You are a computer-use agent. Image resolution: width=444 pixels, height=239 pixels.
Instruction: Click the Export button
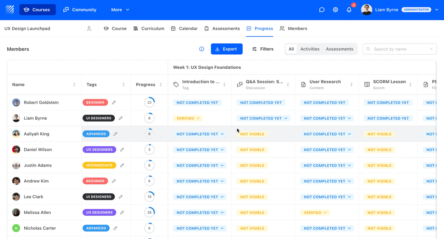(226, 49)
